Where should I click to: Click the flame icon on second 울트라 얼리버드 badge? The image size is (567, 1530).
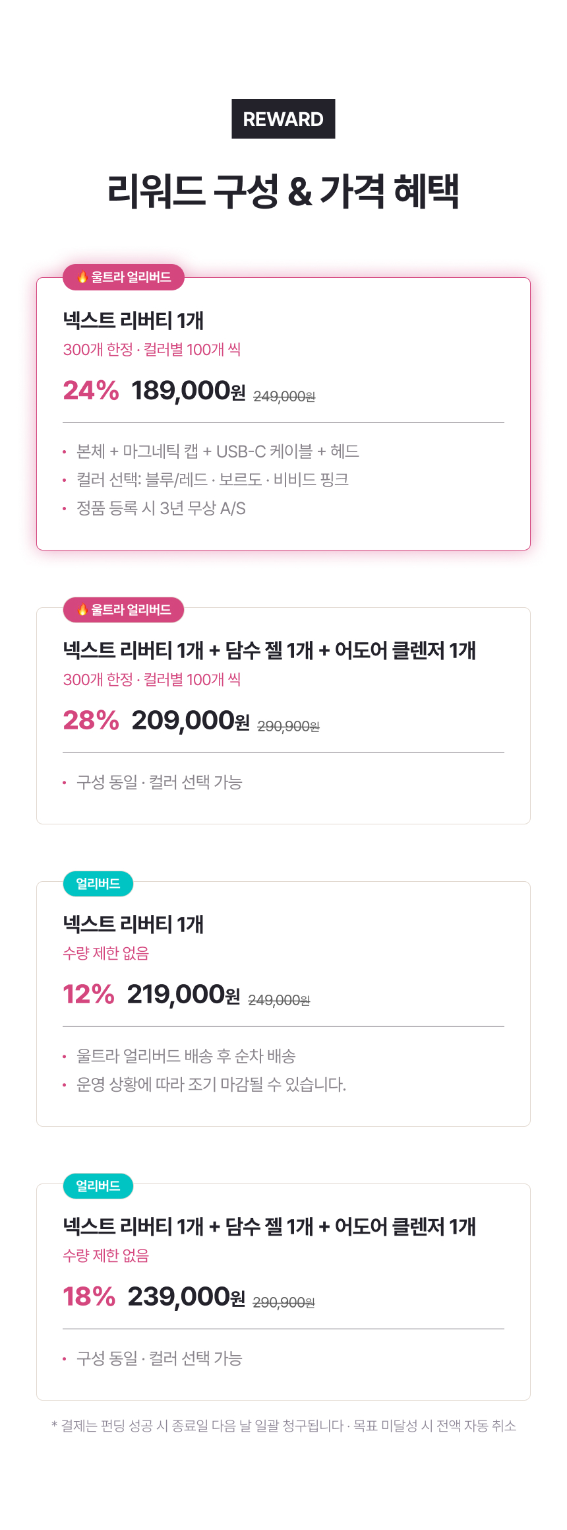(x=82, y=609)
